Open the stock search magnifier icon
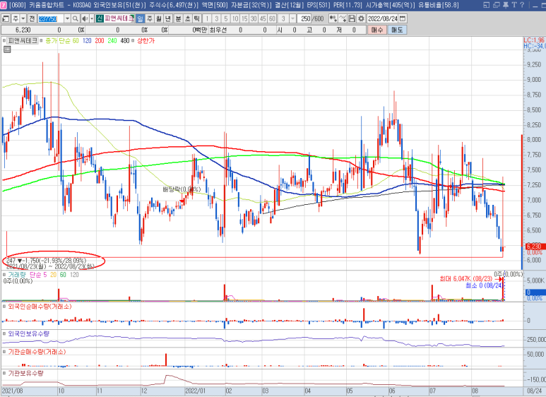This screenshot has height=397, width=546. pos(75,18)
